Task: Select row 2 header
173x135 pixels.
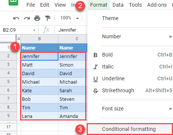Action: (x=8, y=56)
